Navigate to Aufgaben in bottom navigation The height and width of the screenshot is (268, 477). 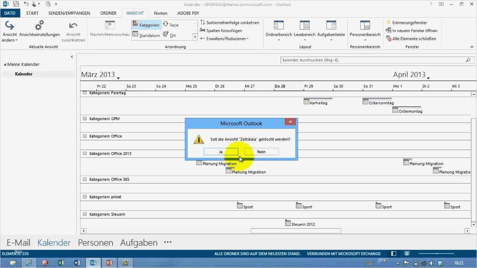pyautogui.click(x=138, y=242)
